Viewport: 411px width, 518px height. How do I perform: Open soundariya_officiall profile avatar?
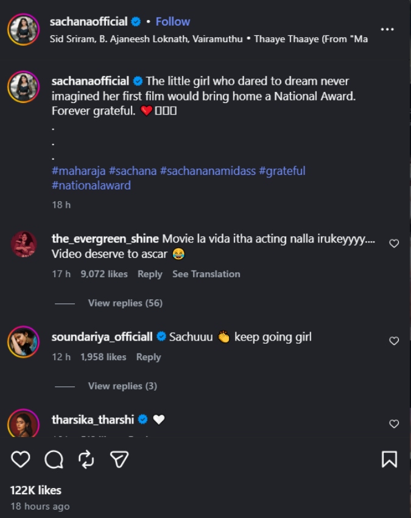tap(23, 342)
